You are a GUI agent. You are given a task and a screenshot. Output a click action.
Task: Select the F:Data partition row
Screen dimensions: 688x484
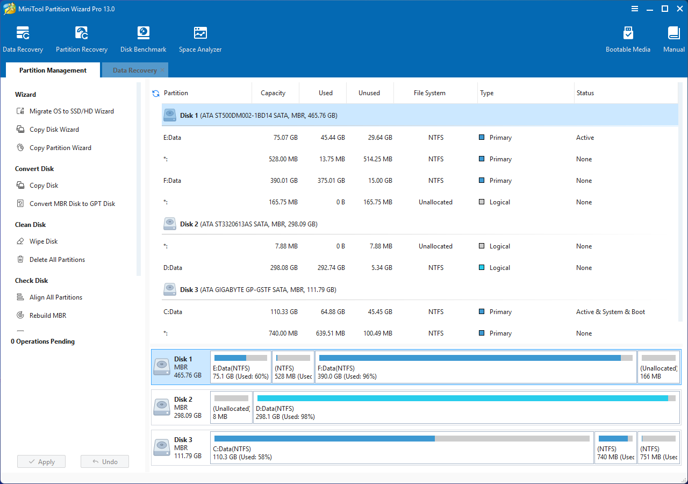pos(419,181)
